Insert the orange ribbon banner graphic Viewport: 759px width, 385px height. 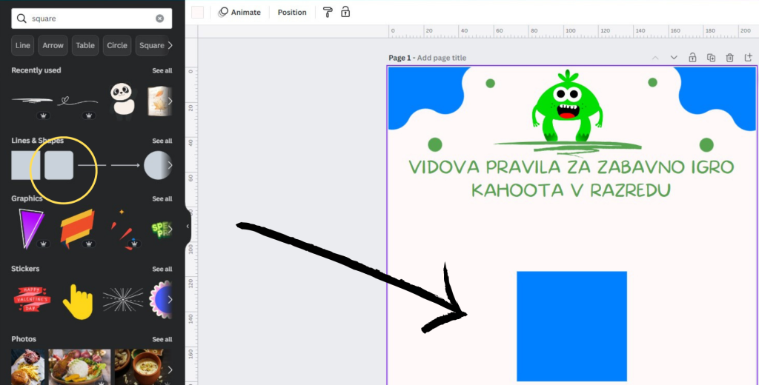[x=77, y=228]
